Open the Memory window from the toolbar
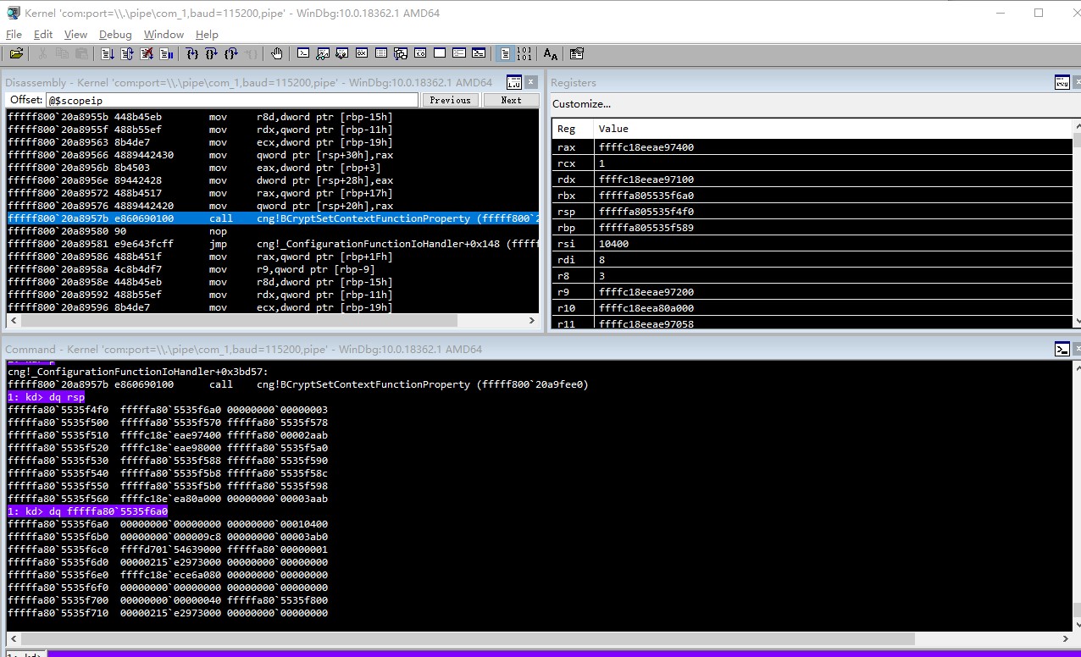 381,53
